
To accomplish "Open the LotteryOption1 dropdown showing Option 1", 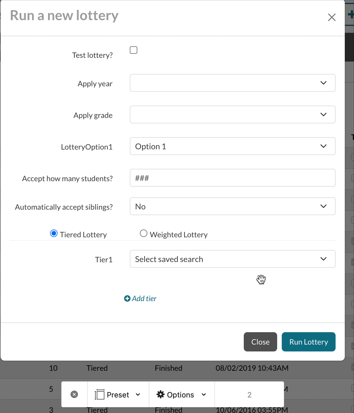I will click(x=232, y=146).
